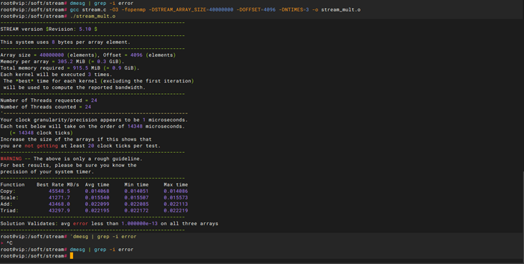Click 'For best results, please be sure' line
Viewport: 524px width, 264px height.
tap(68, 165)
